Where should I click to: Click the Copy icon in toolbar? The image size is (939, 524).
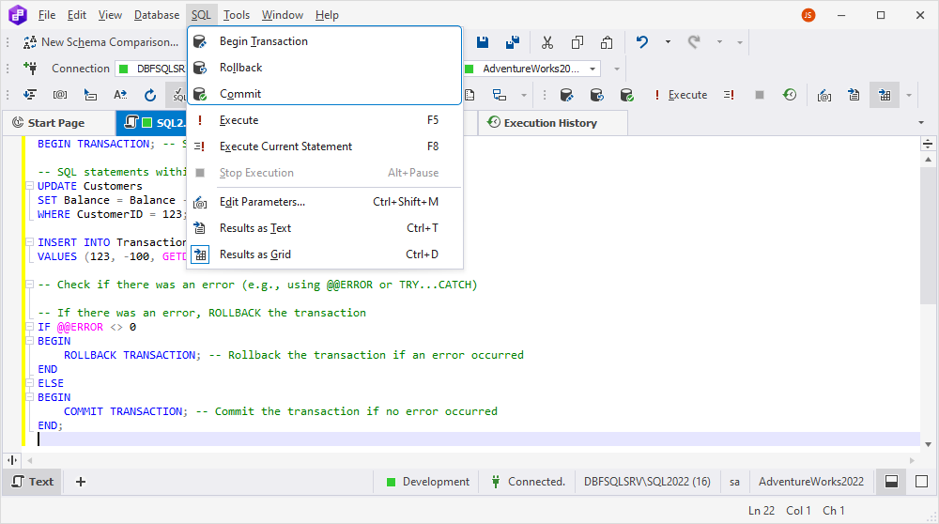point(577,42)
